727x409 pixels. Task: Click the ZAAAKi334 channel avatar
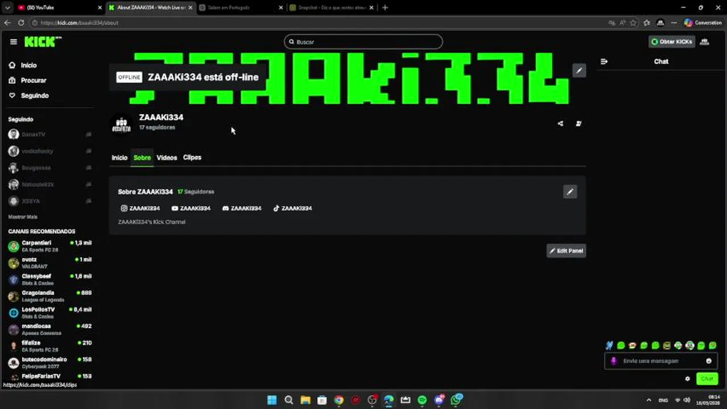[x=121, y=123]
